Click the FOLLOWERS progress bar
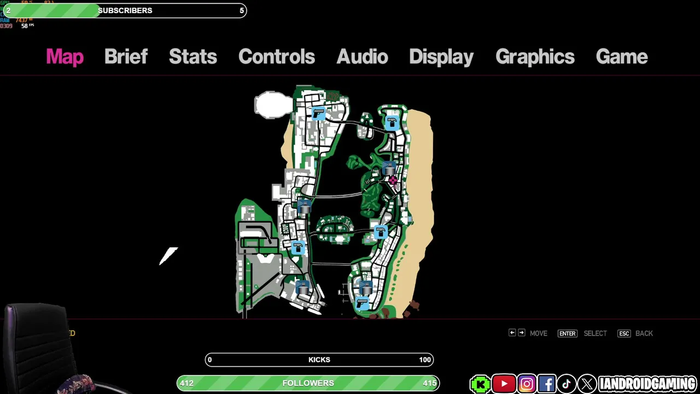 (x=308, y=383)
